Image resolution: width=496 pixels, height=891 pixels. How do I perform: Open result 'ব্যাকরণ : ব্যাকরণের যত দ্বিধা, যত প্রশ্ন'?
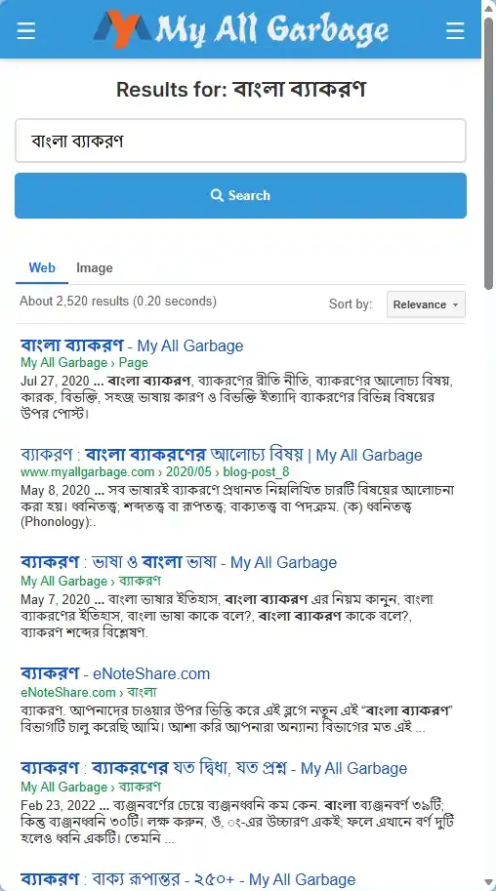(x=214, y=768)
